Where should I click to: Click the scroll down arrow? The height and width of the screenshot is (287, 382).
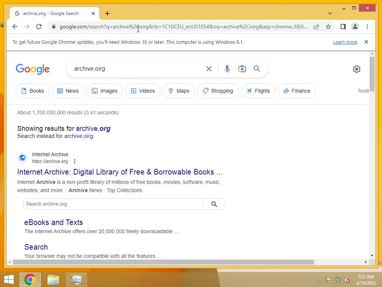(x=372, y=256)
